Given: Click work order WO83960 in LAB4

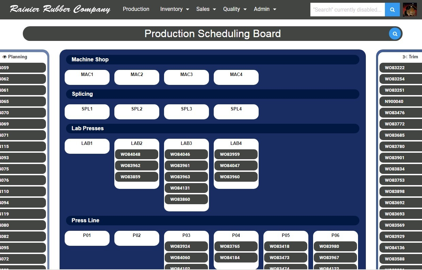Looking at the screenshot, I should 236,177.
